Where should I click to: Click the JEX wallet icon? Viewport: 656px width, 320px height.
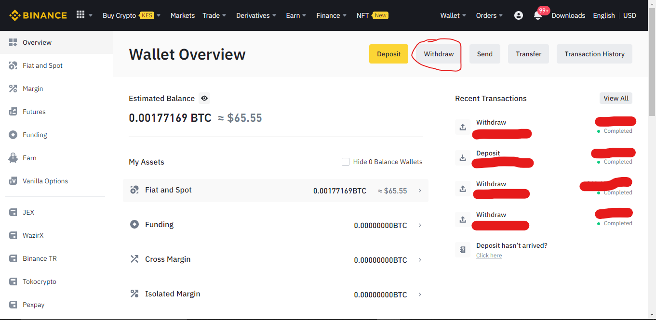point(13,212)
